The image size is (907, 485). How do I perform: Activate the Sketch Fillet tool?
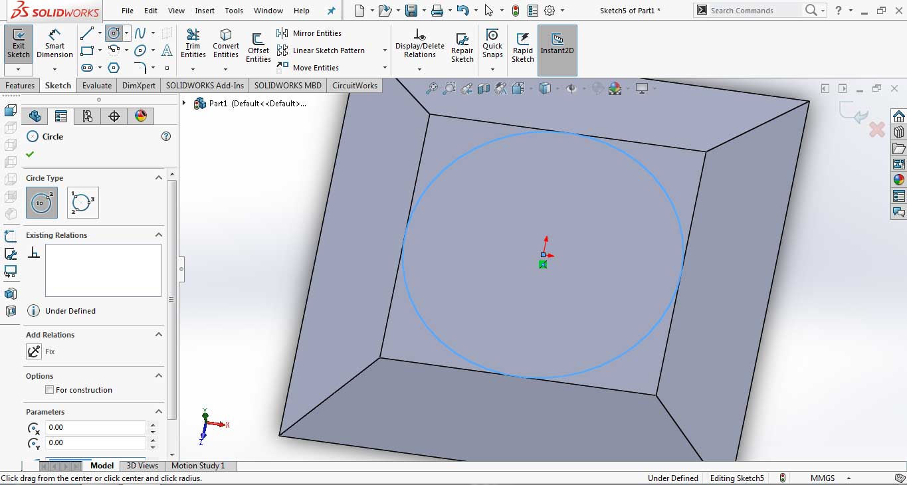(x=140, y=68)
